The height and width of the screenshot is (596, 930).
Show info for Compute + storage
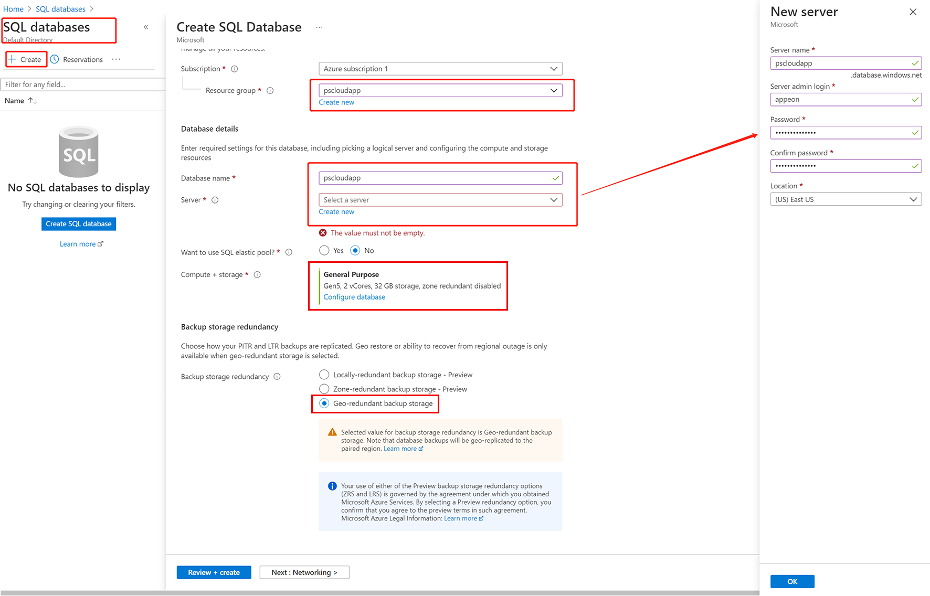click(x=257, y=274)
